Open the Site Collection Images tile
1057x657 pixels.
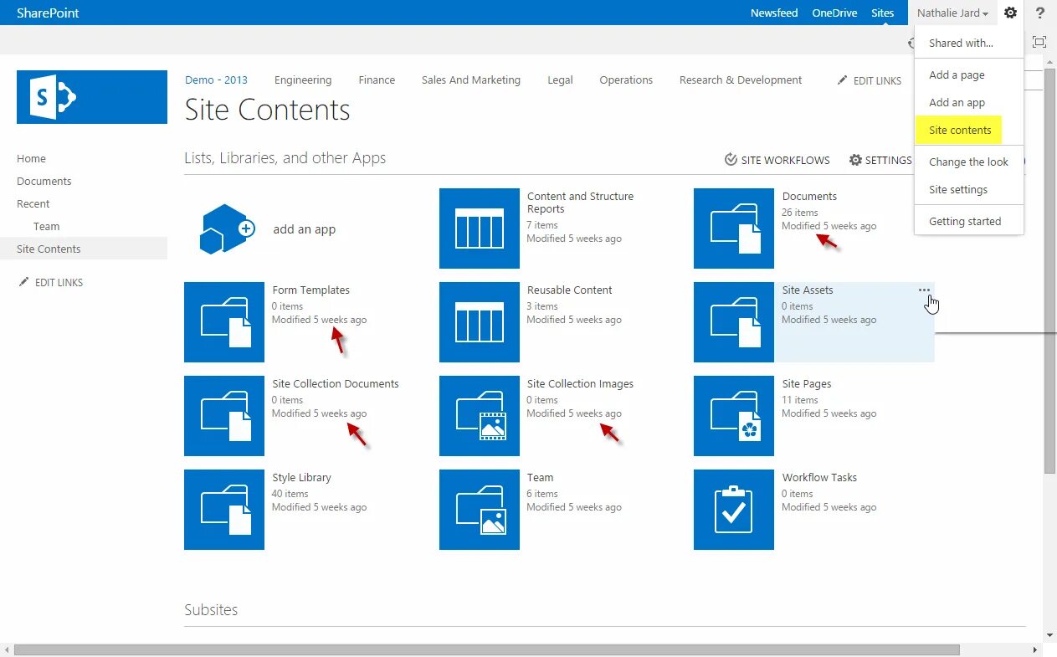click(x=479, y=416)
